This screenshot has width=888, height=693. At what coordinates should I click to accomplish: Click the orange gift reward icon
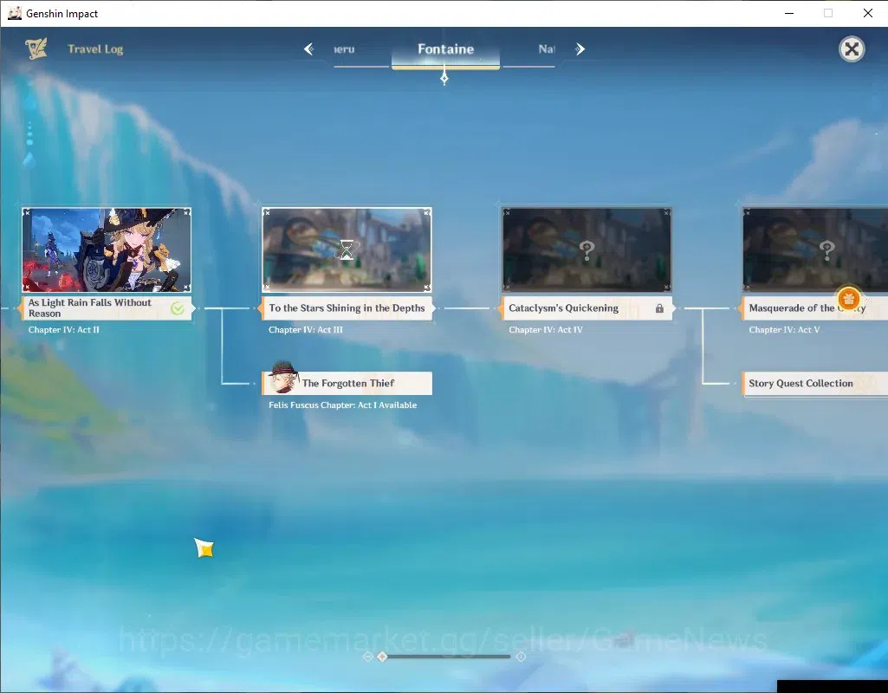coord(848,298)
